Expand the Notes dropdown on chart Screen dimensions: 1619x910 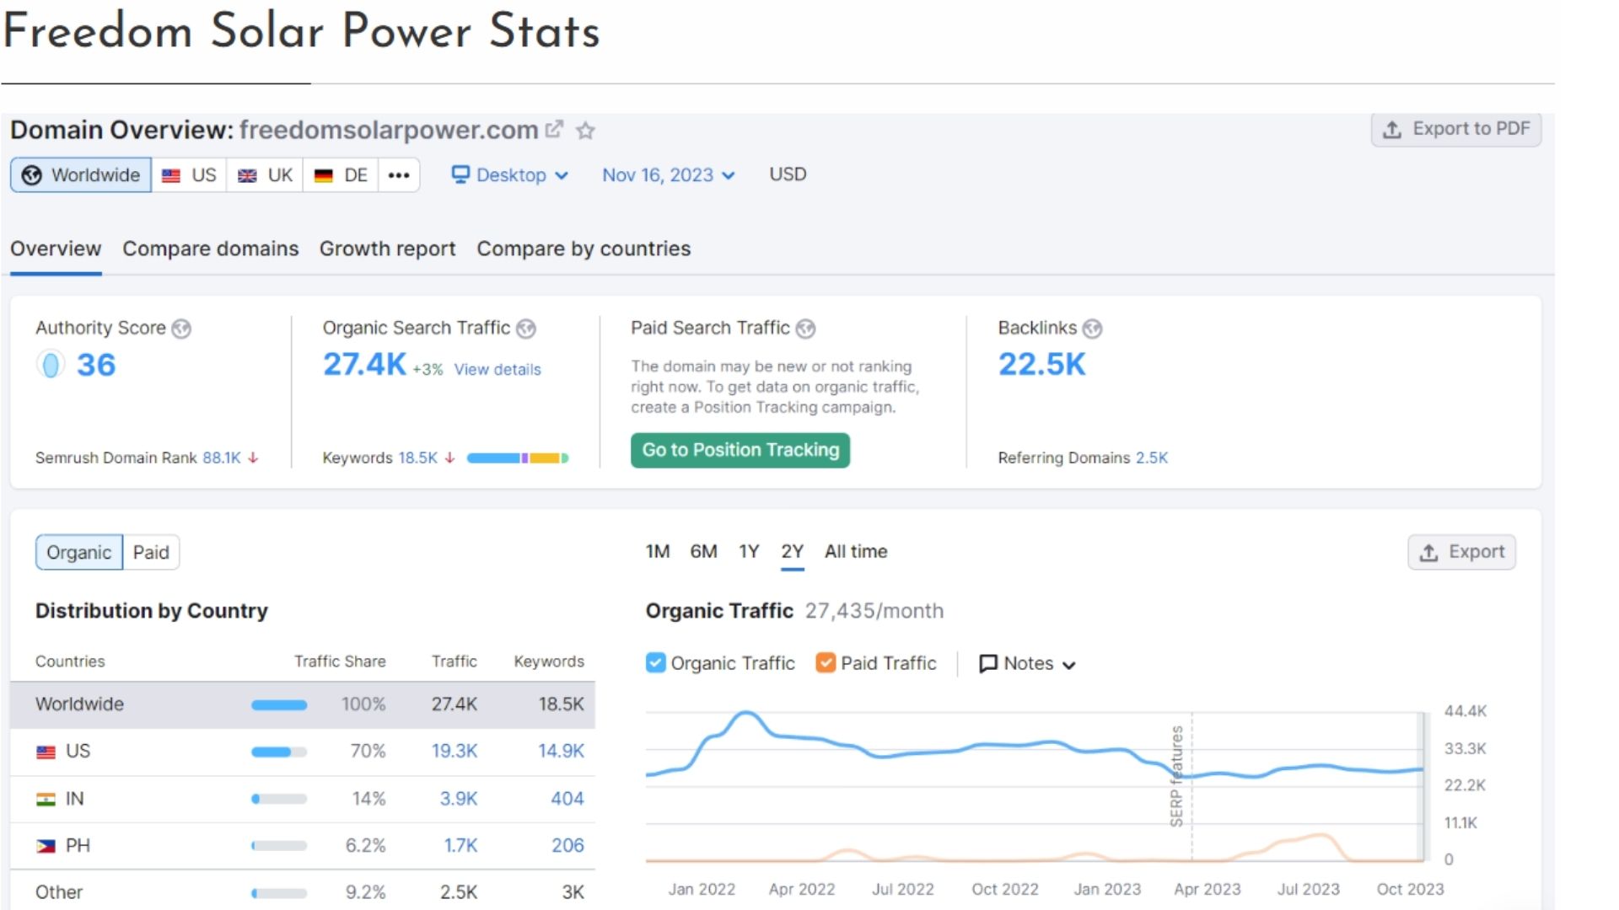coord(1027,664)
